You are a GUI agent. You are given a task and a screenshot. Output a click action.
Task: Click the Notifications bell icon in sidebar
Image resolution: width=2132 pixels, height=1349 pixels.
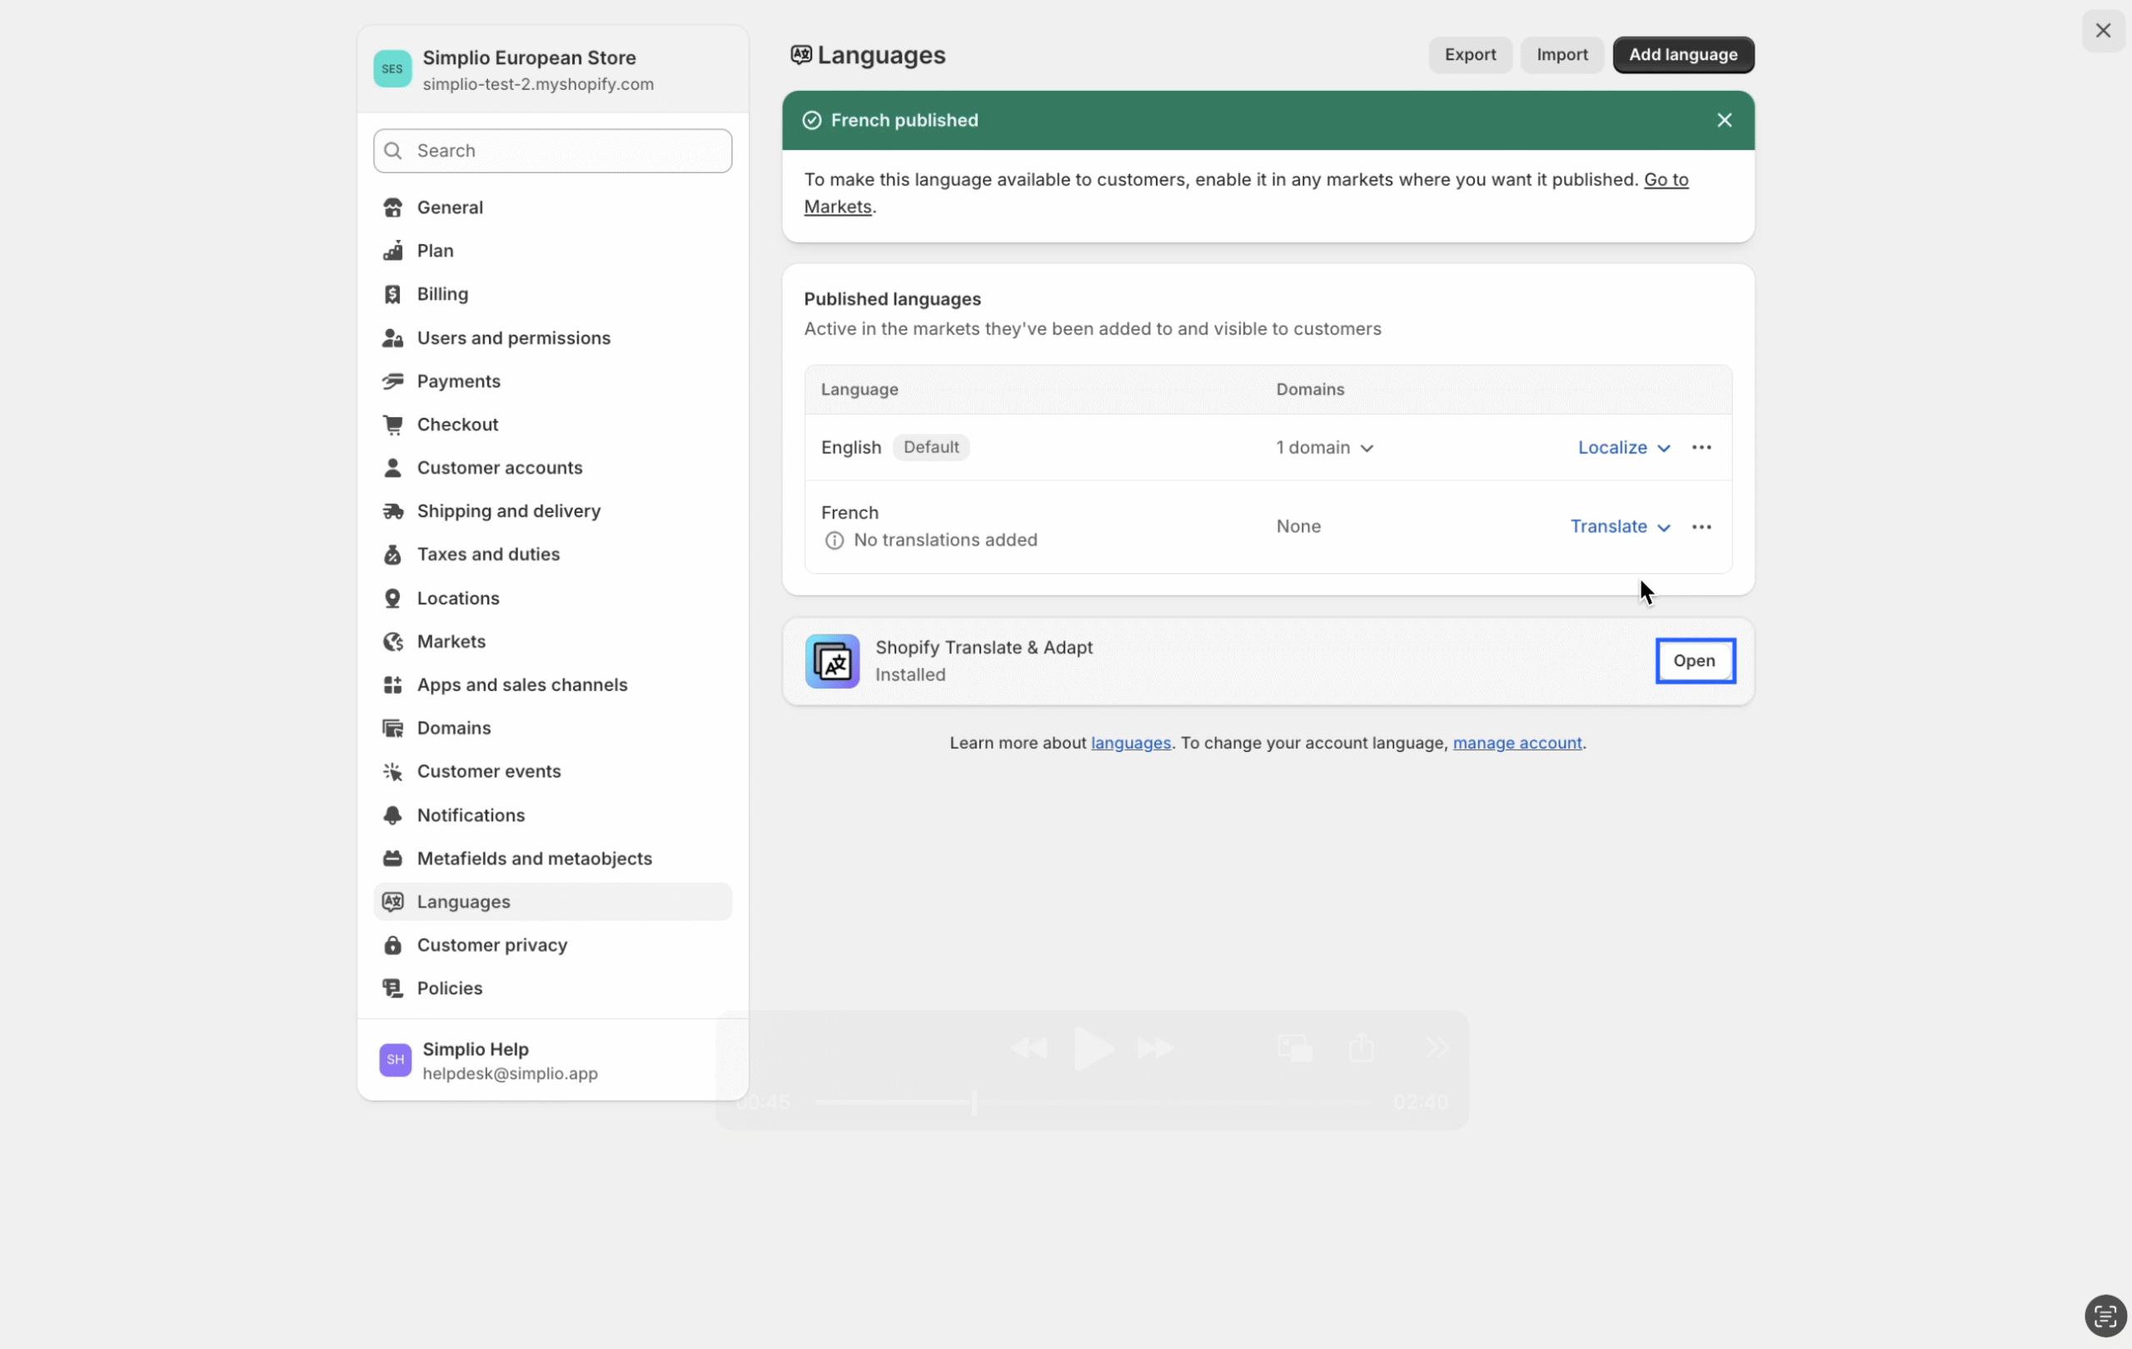(392, 815)
